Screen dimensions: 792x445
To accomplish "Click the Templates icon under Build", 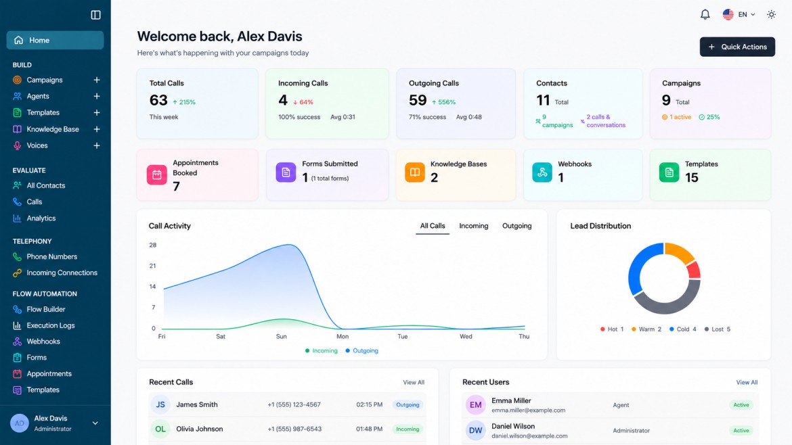I will click(x=17, y=112).
